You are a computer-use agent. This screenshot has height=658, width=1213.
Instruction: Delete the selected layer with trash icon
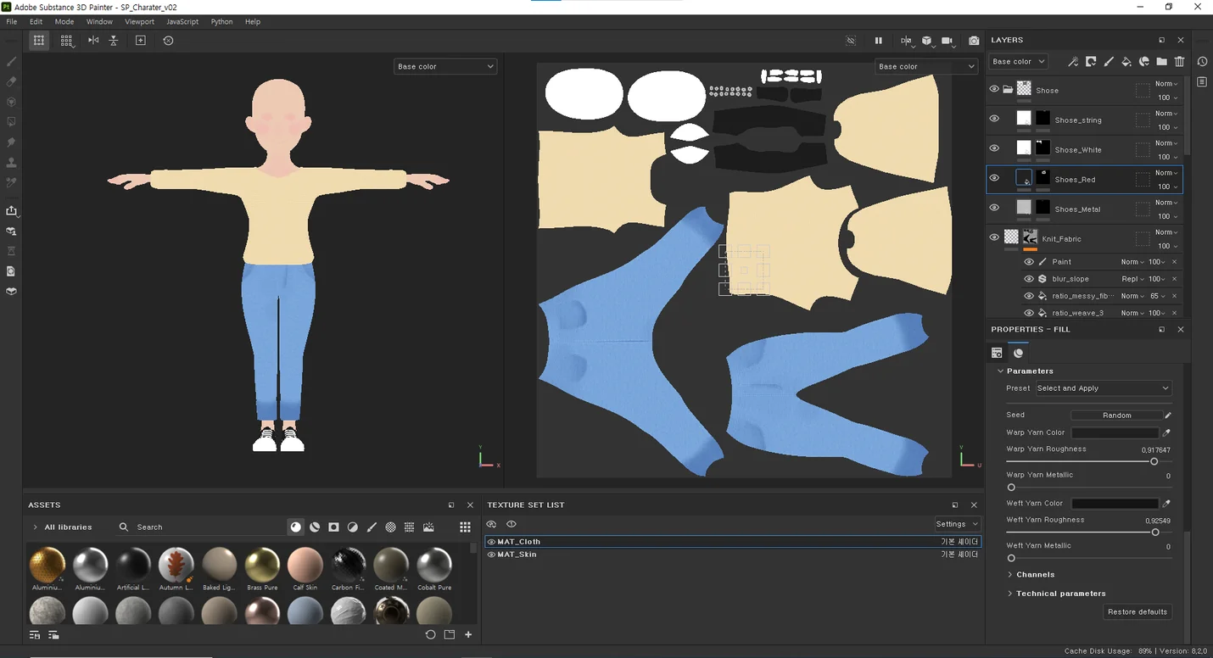click(1179, 61)
